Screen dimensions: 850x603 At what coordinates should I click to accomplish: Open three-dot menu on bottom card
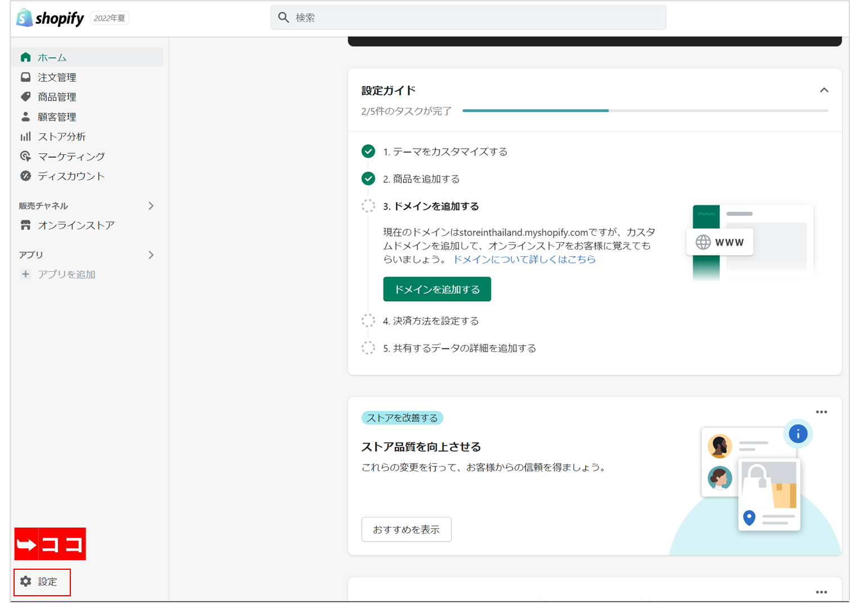tap(821, 592)
